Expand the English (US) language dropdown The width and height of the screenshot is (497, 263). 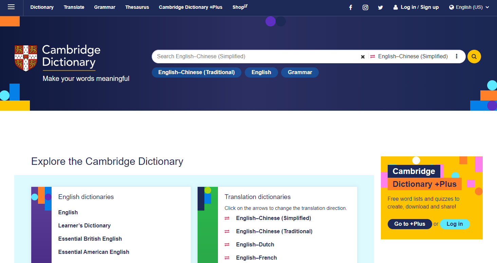pyautogui.click(x=469, y=7)
